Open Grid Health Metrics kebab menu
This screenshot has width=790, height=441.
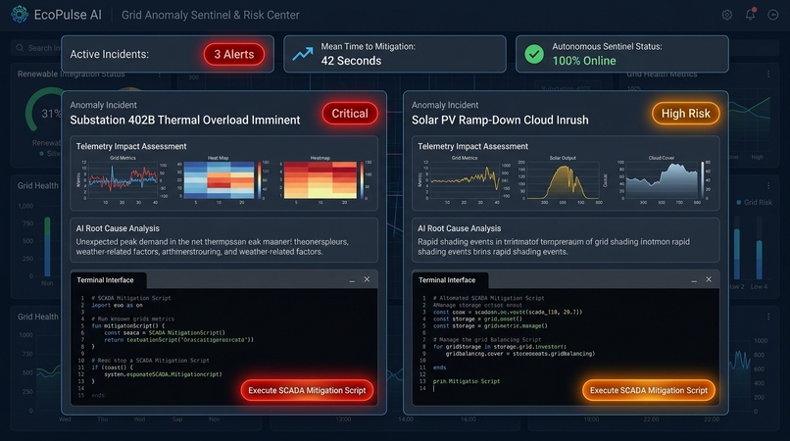[x=768, y=74]
